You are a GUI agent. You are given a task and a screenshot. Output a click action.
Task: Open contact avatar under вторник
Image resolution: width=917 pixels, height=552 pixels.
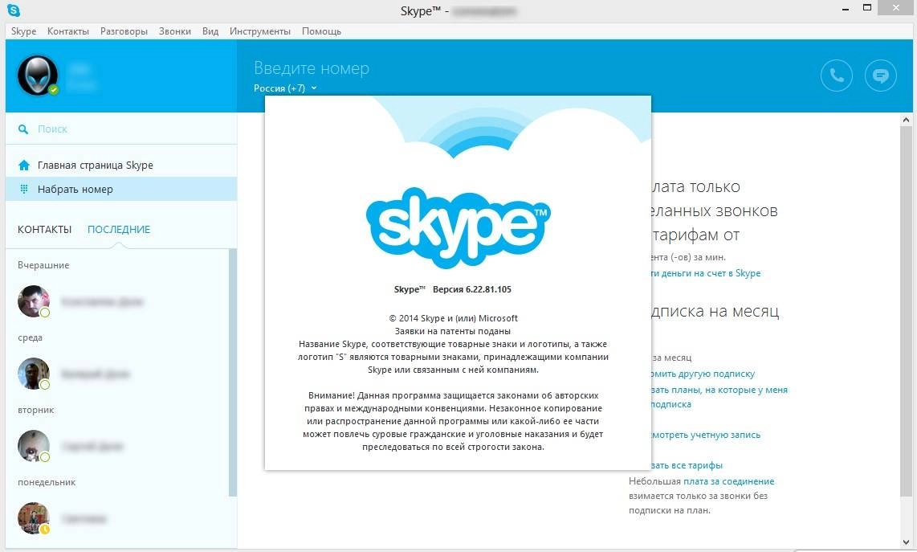[34, 446]
